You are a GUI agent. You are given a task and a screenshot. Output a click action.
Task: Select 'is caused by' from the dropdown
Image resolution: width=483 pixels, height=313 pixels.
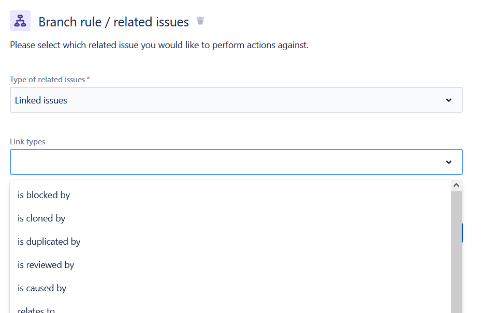coord(41,288)
